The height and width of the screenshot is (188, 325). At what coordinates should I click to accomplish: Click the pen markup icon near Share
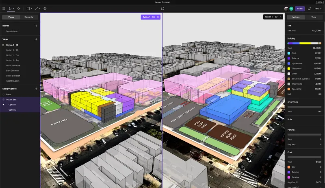pyautogui.click(x=310, y=8)
